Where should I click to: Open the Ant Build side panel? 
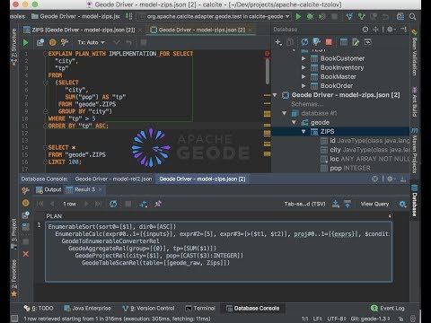point(415,102)
